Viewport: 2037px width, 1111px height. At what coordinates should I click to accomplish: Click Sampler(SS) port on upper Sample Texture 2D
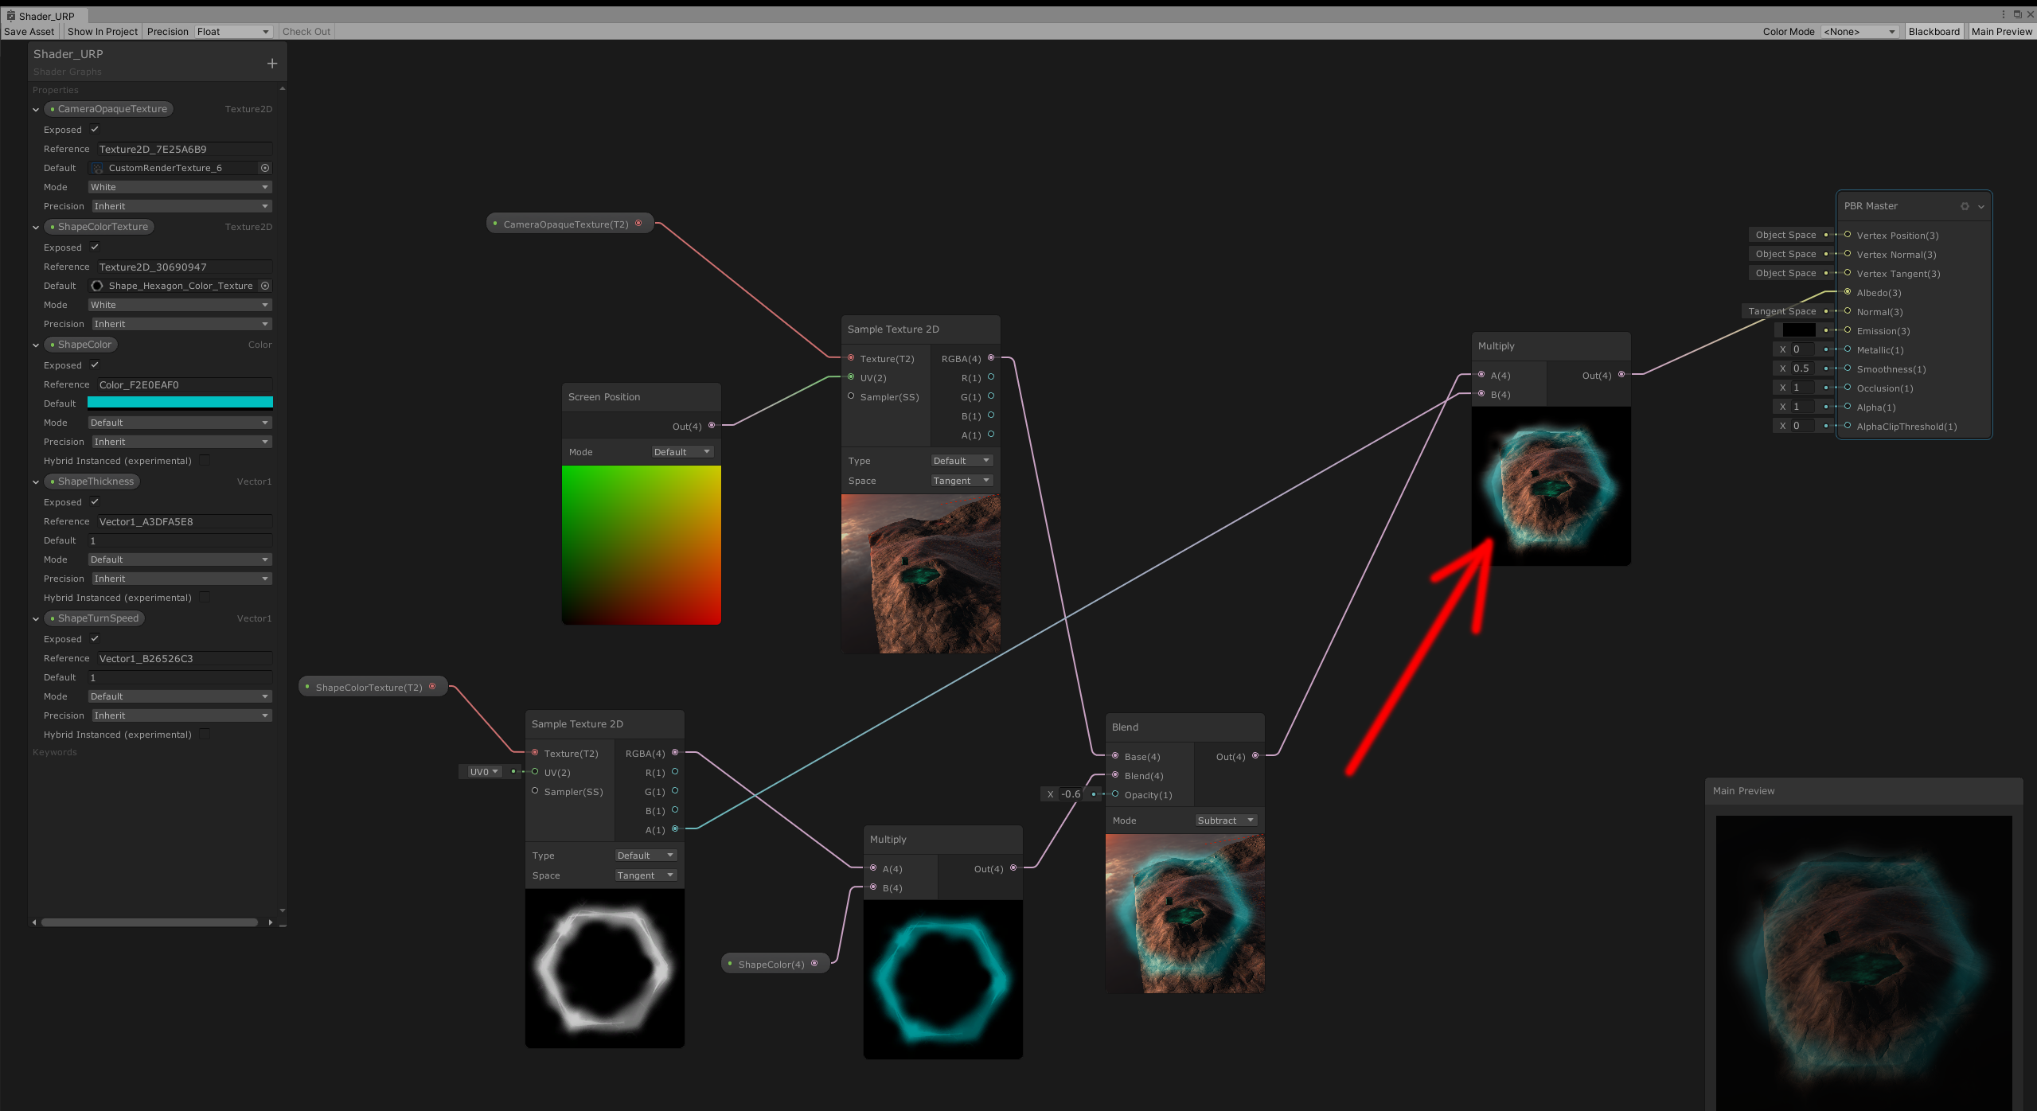click(851, 396)
